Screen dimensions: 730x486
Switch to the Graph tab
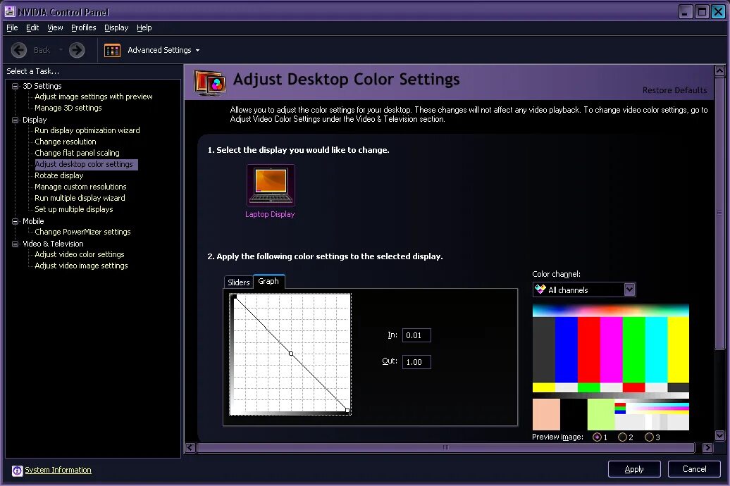click(x=268, y=281)
